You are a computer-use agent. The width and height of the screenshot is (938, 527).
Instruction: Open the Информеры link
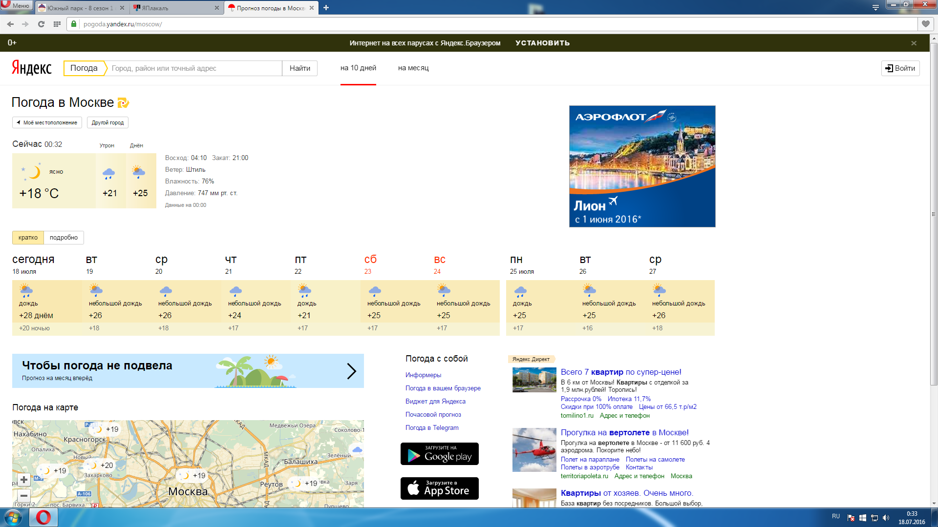coord(423,375)
